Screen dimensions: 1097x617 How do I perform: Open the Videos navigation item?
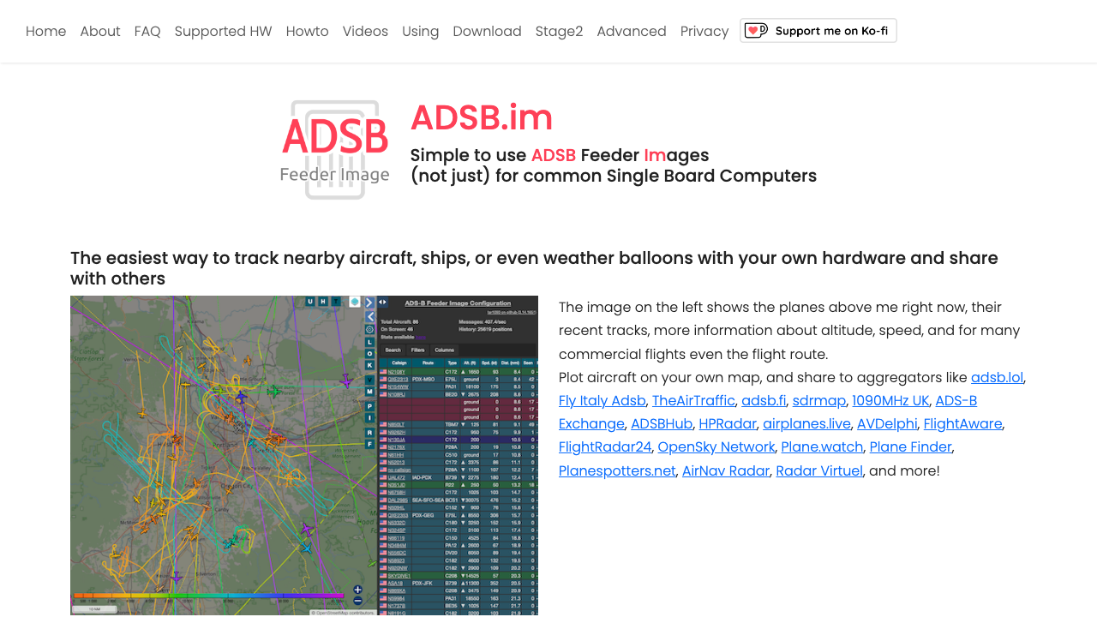365,32
